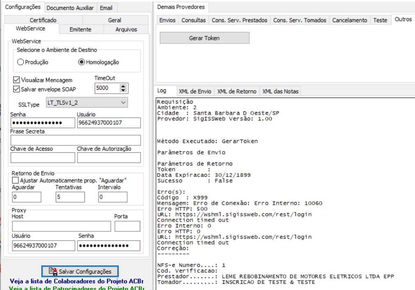Screen dimensions: 415x290
Task: Switch to the Configurações tab
Action: click(x=23, y=7)
